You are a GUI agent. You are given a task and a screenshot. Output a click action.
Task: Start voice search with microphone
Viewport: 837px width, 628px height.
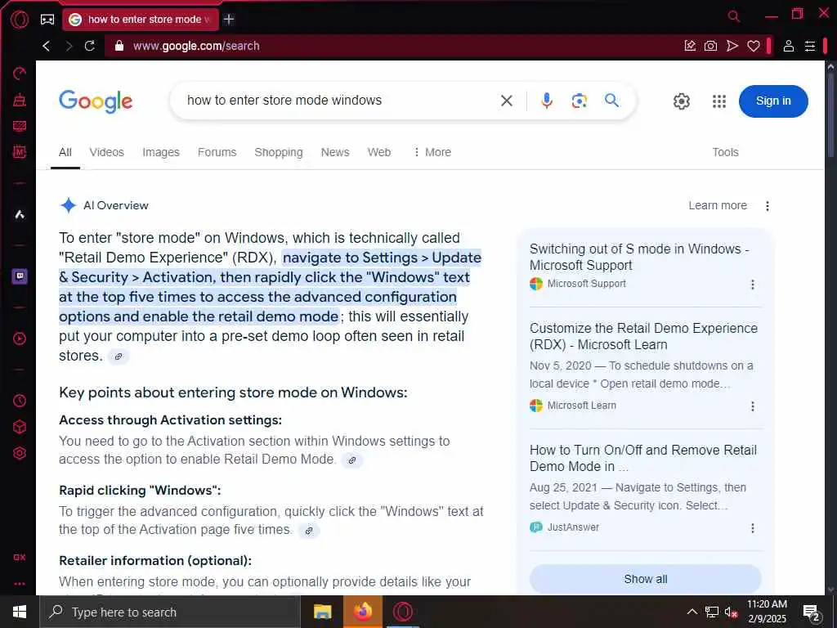(x=547, y=101)
